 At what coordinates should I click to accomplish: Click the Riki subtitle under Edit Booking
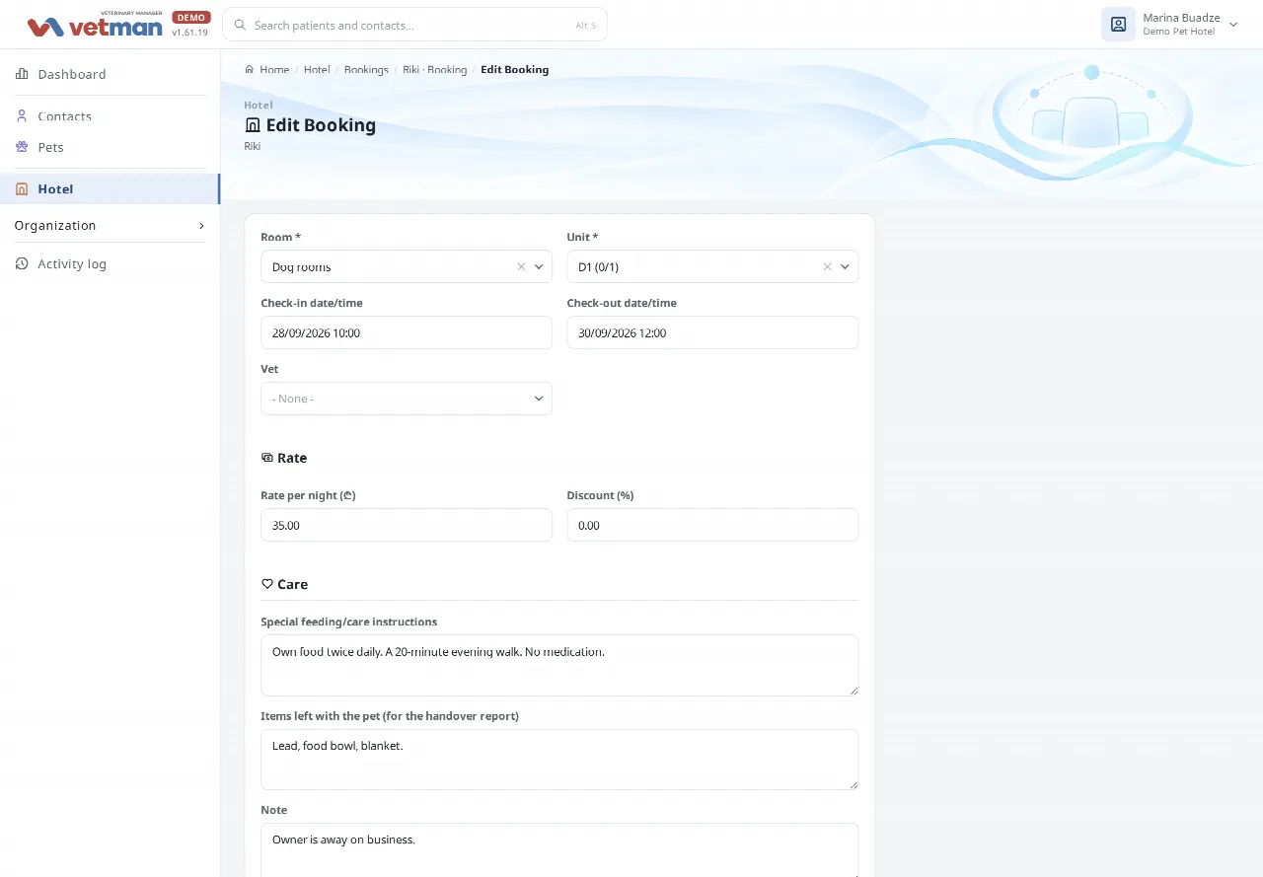coord(253,146)
